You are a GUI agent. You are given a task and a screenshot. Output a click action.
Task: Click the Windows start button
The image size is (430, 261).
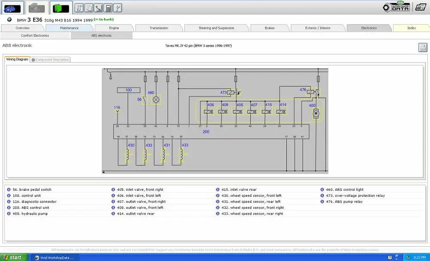14,258
